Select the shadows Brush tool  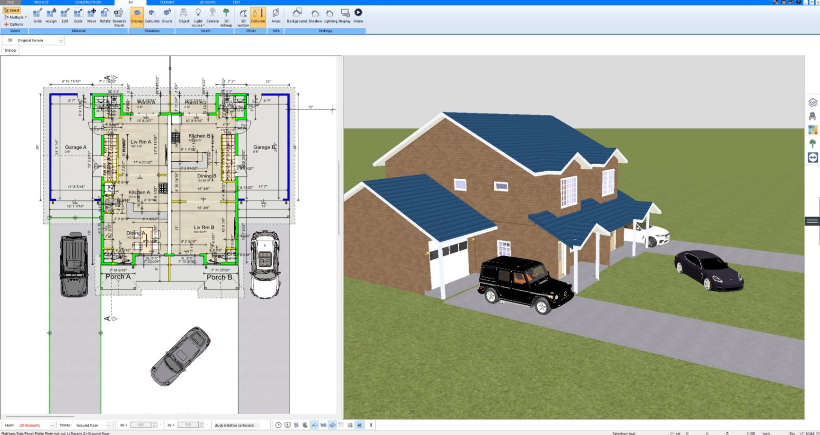[x=167, y=16]
